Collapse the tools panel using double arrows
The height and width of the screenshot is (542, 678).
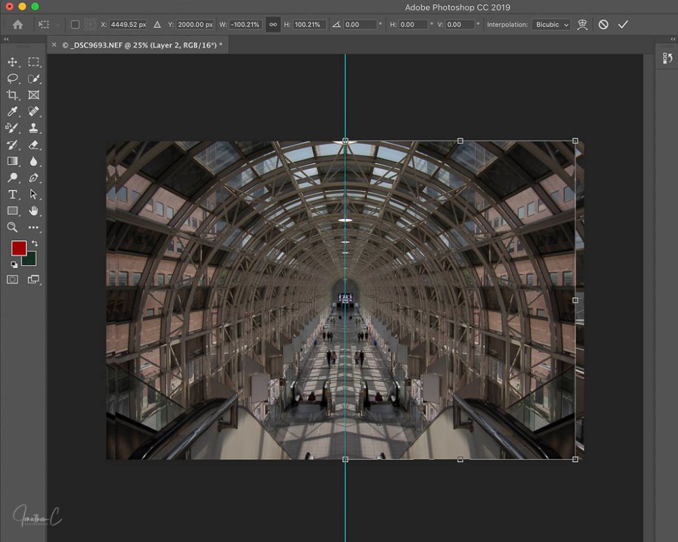7,39
